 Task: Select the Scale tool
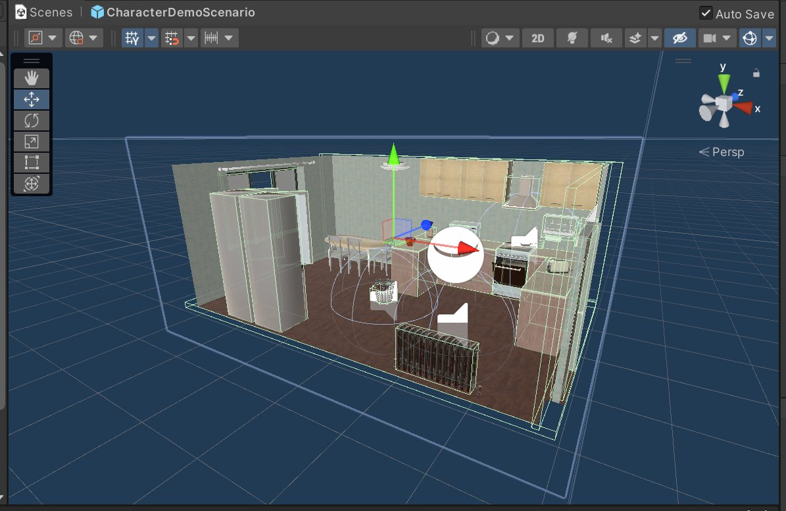(x=31, y=141)
